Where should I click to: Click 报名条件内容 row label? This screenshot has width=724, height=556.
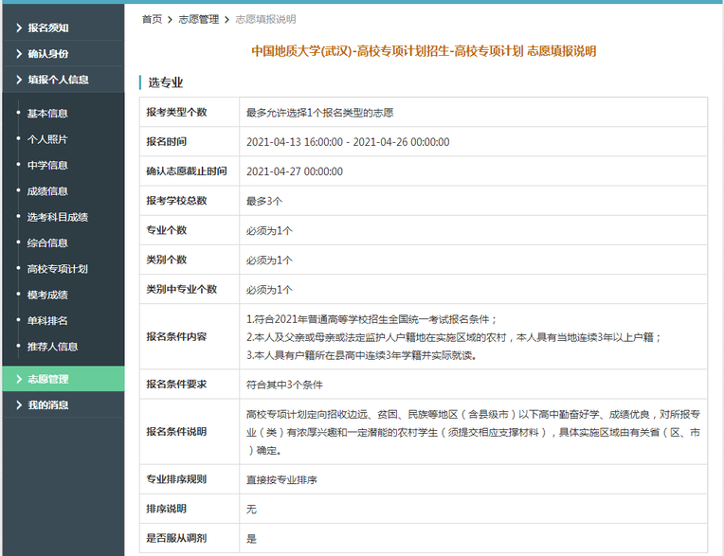176,336
